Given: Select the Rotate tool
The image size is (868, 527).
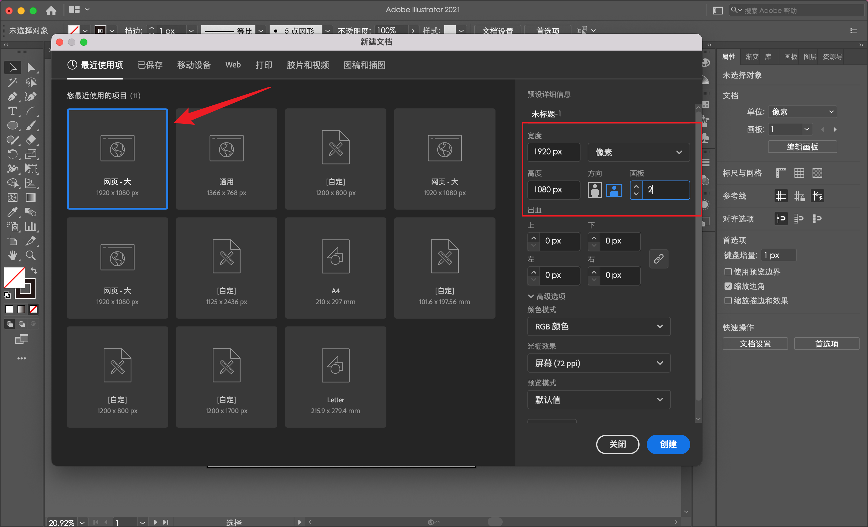Looking at the screenshot, I should (12, 154).
